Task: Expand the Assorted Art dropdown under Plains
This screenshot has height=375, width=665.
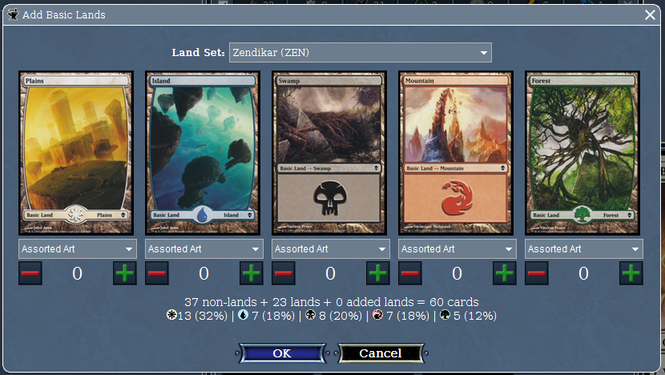Action: click(x=78, y=249)
